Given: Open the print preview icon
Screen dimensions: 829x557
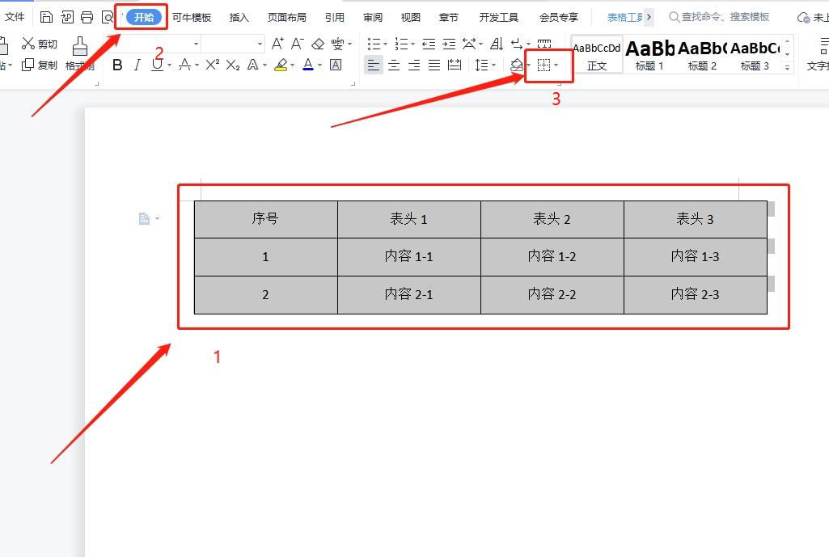Looking at the screenshot, I should click(108, 18).
